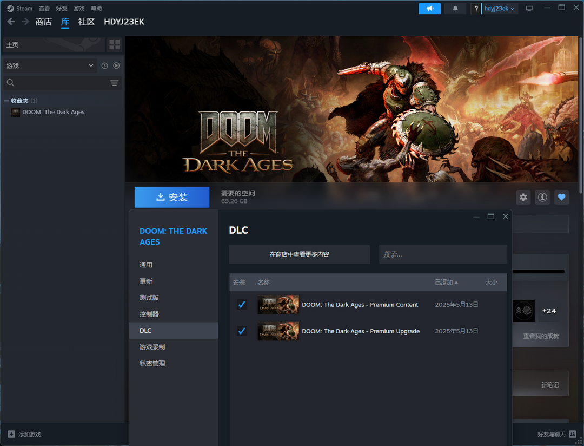Select 测试版 in properties sidebar
The image size is (584, 446).
pyautogui.click(x=173, y=298)
